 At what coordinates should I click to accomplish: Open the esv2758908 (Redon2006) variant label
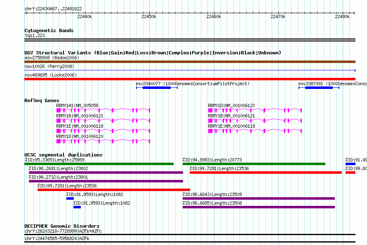tap(52, 58)
